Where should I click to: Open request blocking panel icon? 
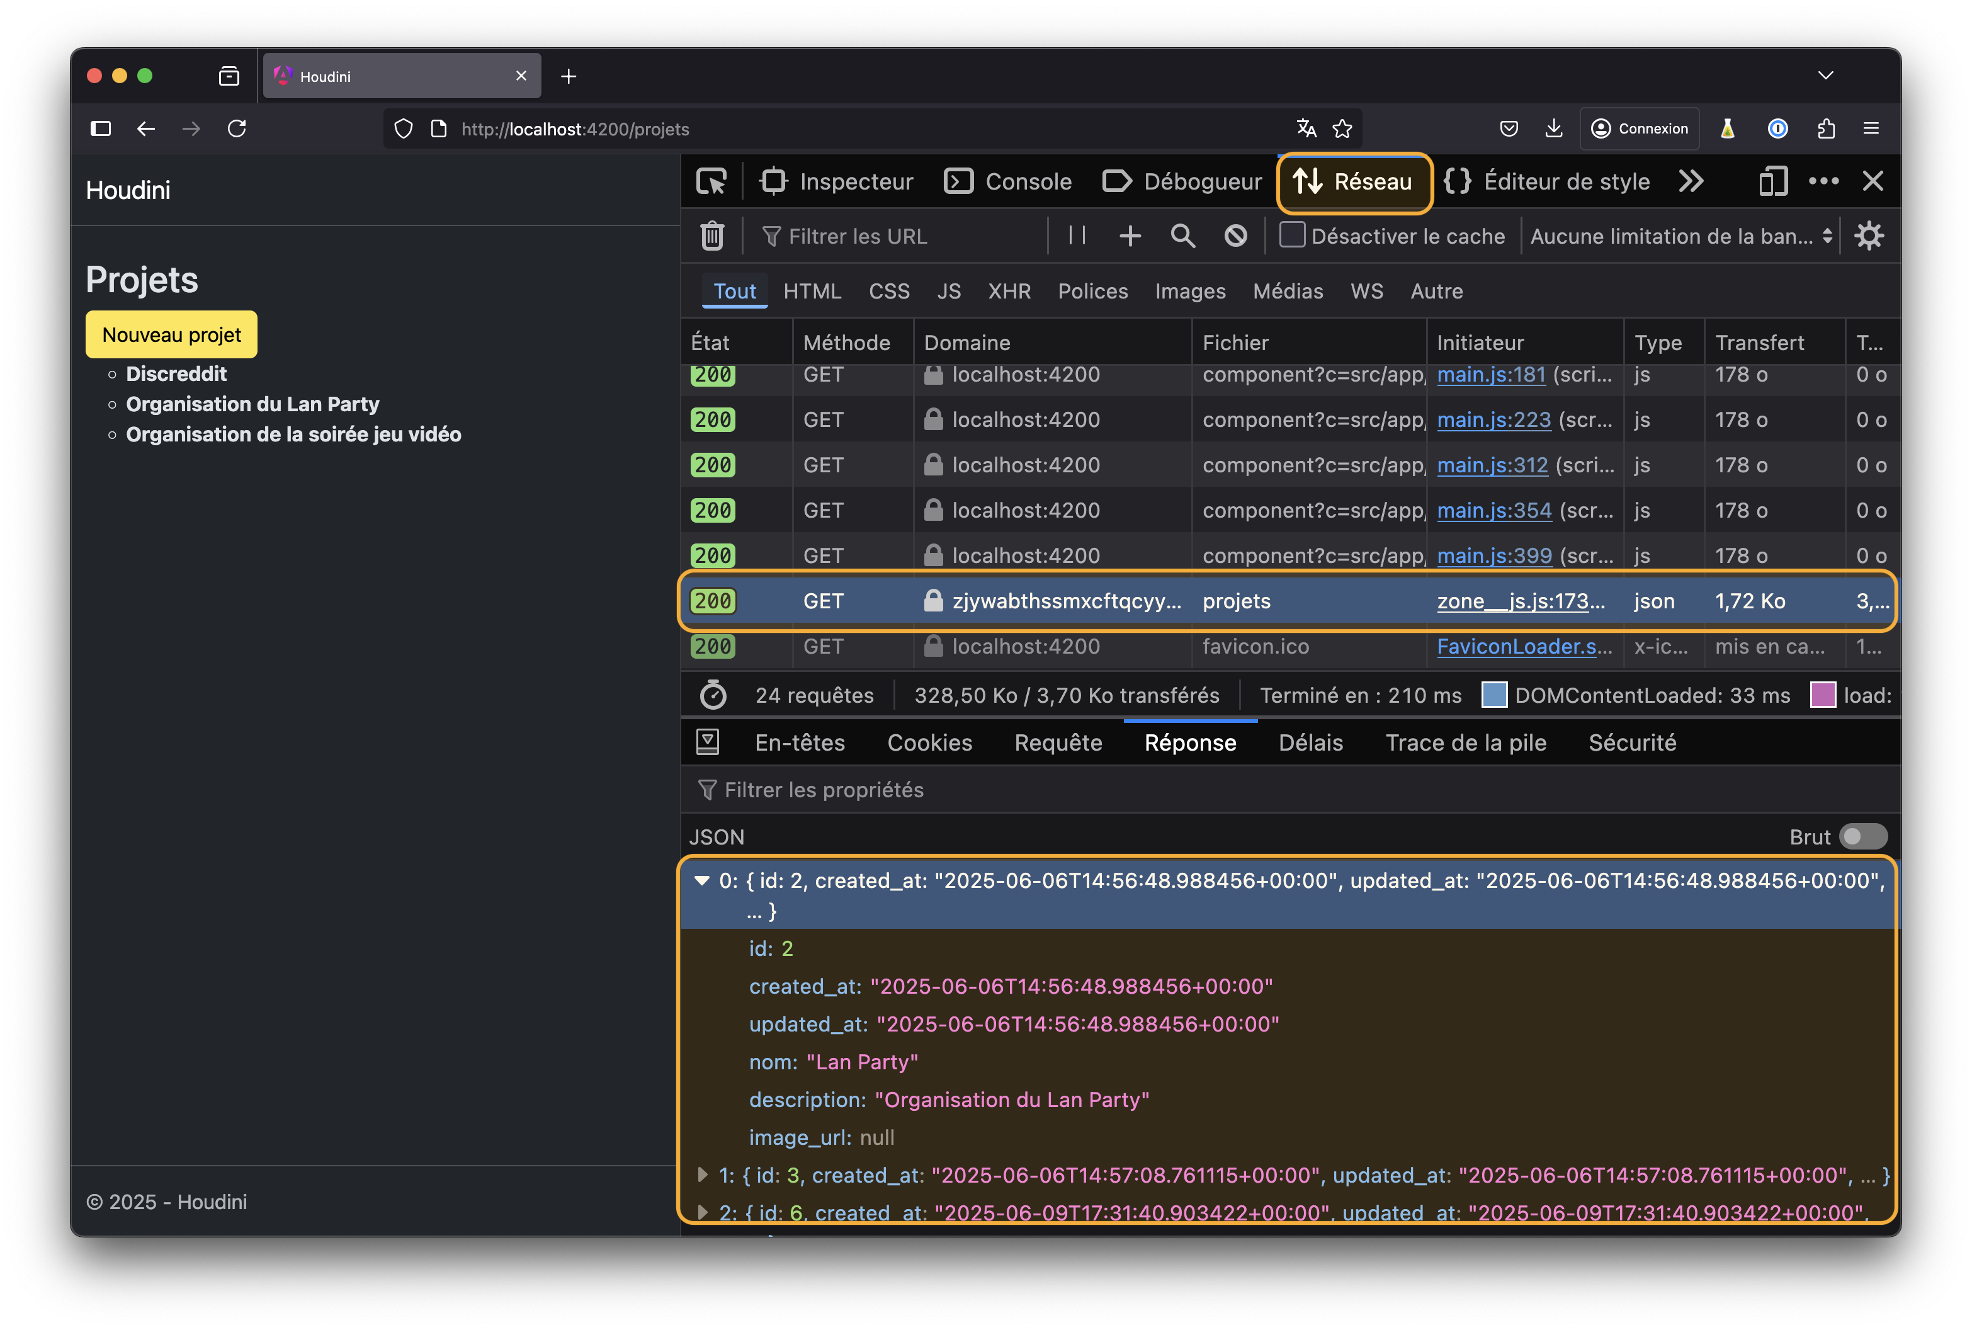click(x=1235, y=236)
